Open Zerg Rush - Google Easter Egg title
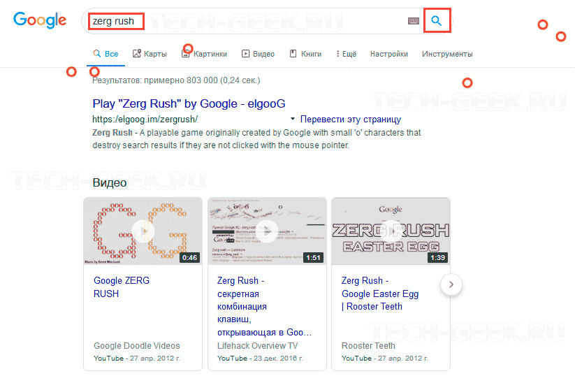 (379, 294)
